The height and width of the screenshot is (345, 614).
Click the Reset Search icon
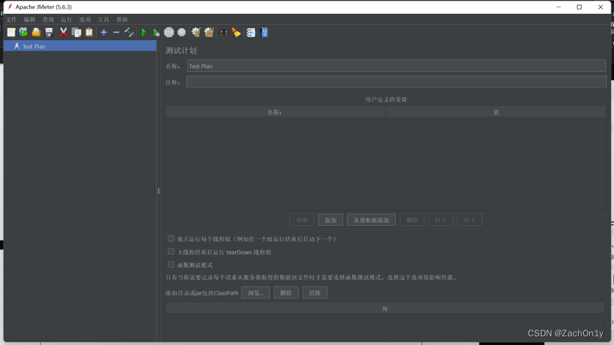pyautogui.click(x=236, y=33)
